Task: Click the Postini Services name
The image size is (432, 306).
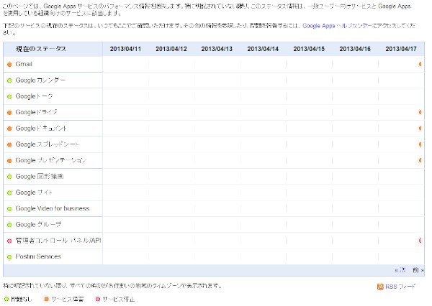Action: tap(38, 256)
